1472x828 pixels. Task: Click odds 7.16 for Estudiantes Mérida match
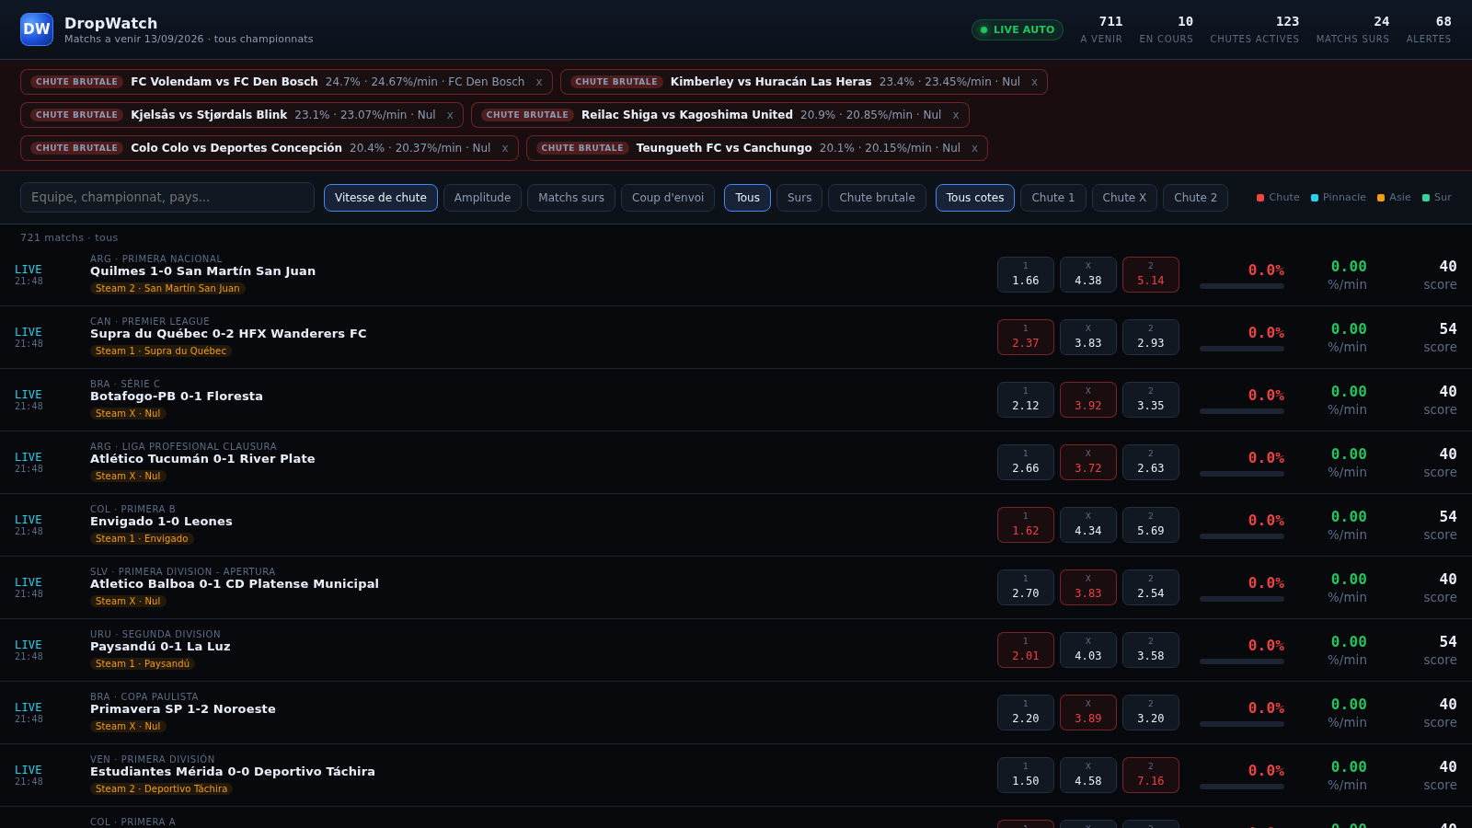click(1151, 776)
